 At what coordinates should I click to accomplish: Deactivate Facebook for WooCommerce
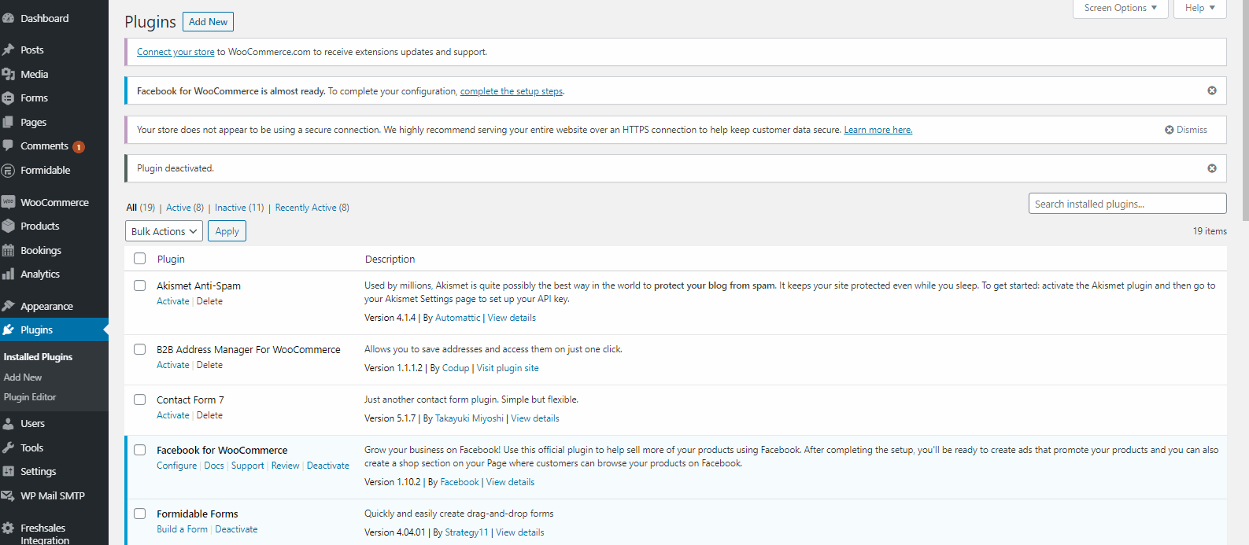pos(328,466)
